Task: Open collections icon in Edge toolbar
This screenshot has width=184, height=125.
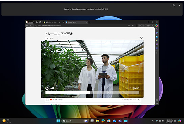Action: point(148,25)
